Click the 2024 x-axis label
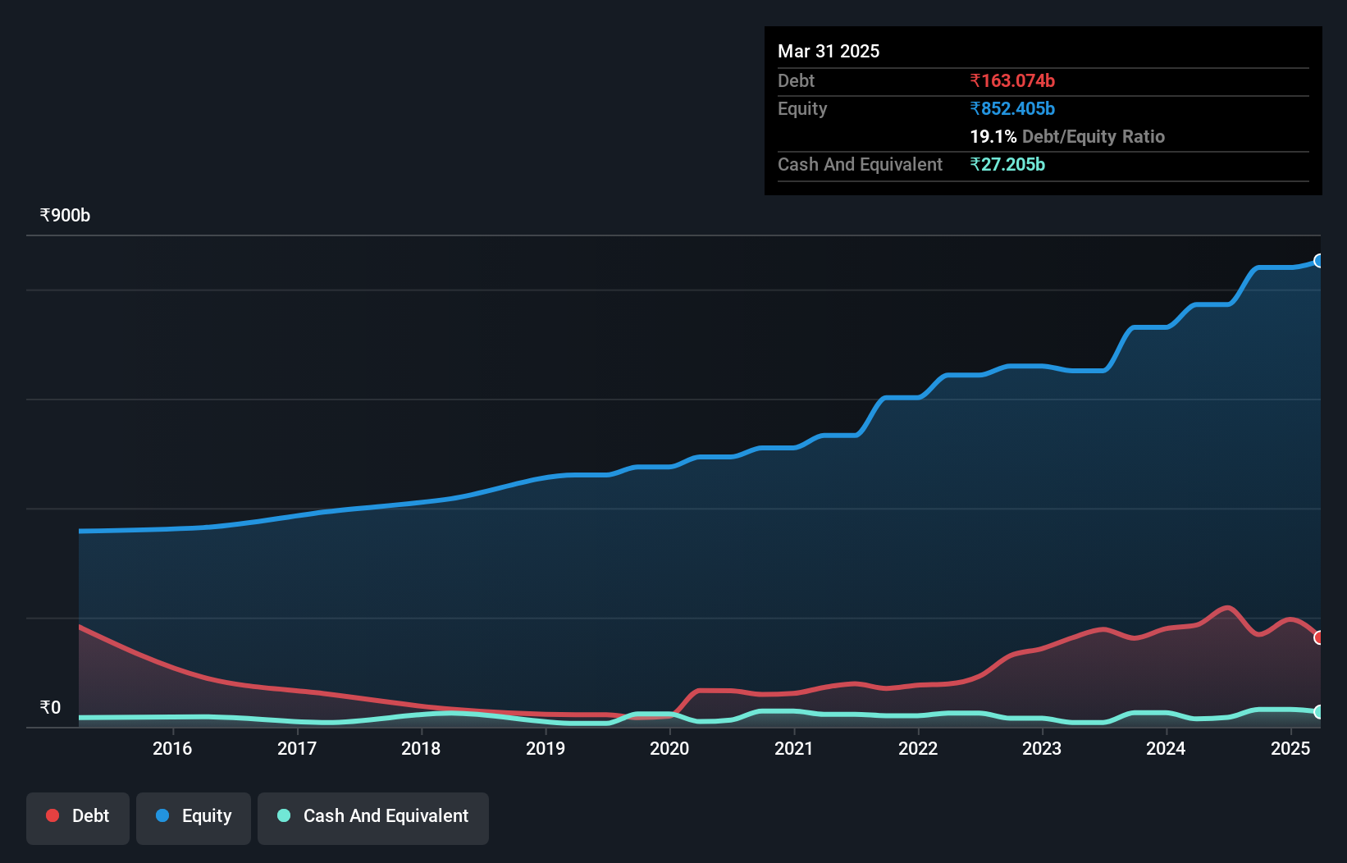The width and height of the screenshot is (1347, 863). pyautogui.click(x=1166, y=748)
